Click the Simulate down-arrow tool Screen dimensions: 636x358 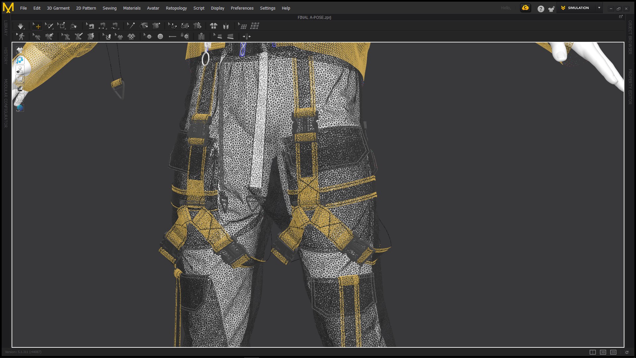[x=21, y=26]
